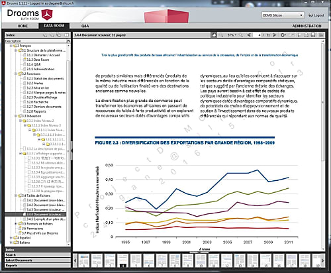The width and height of the screenshot is (331, 273).
Task: Collapse the 3.4 Tailles de fichiers folder
Action: tap(16, 195)
